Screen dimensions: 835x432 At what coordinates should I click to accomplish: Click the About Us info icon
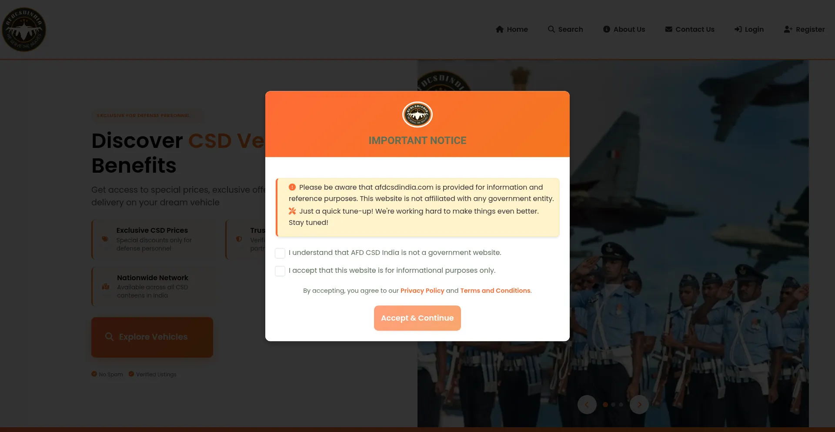coord(607,29)
